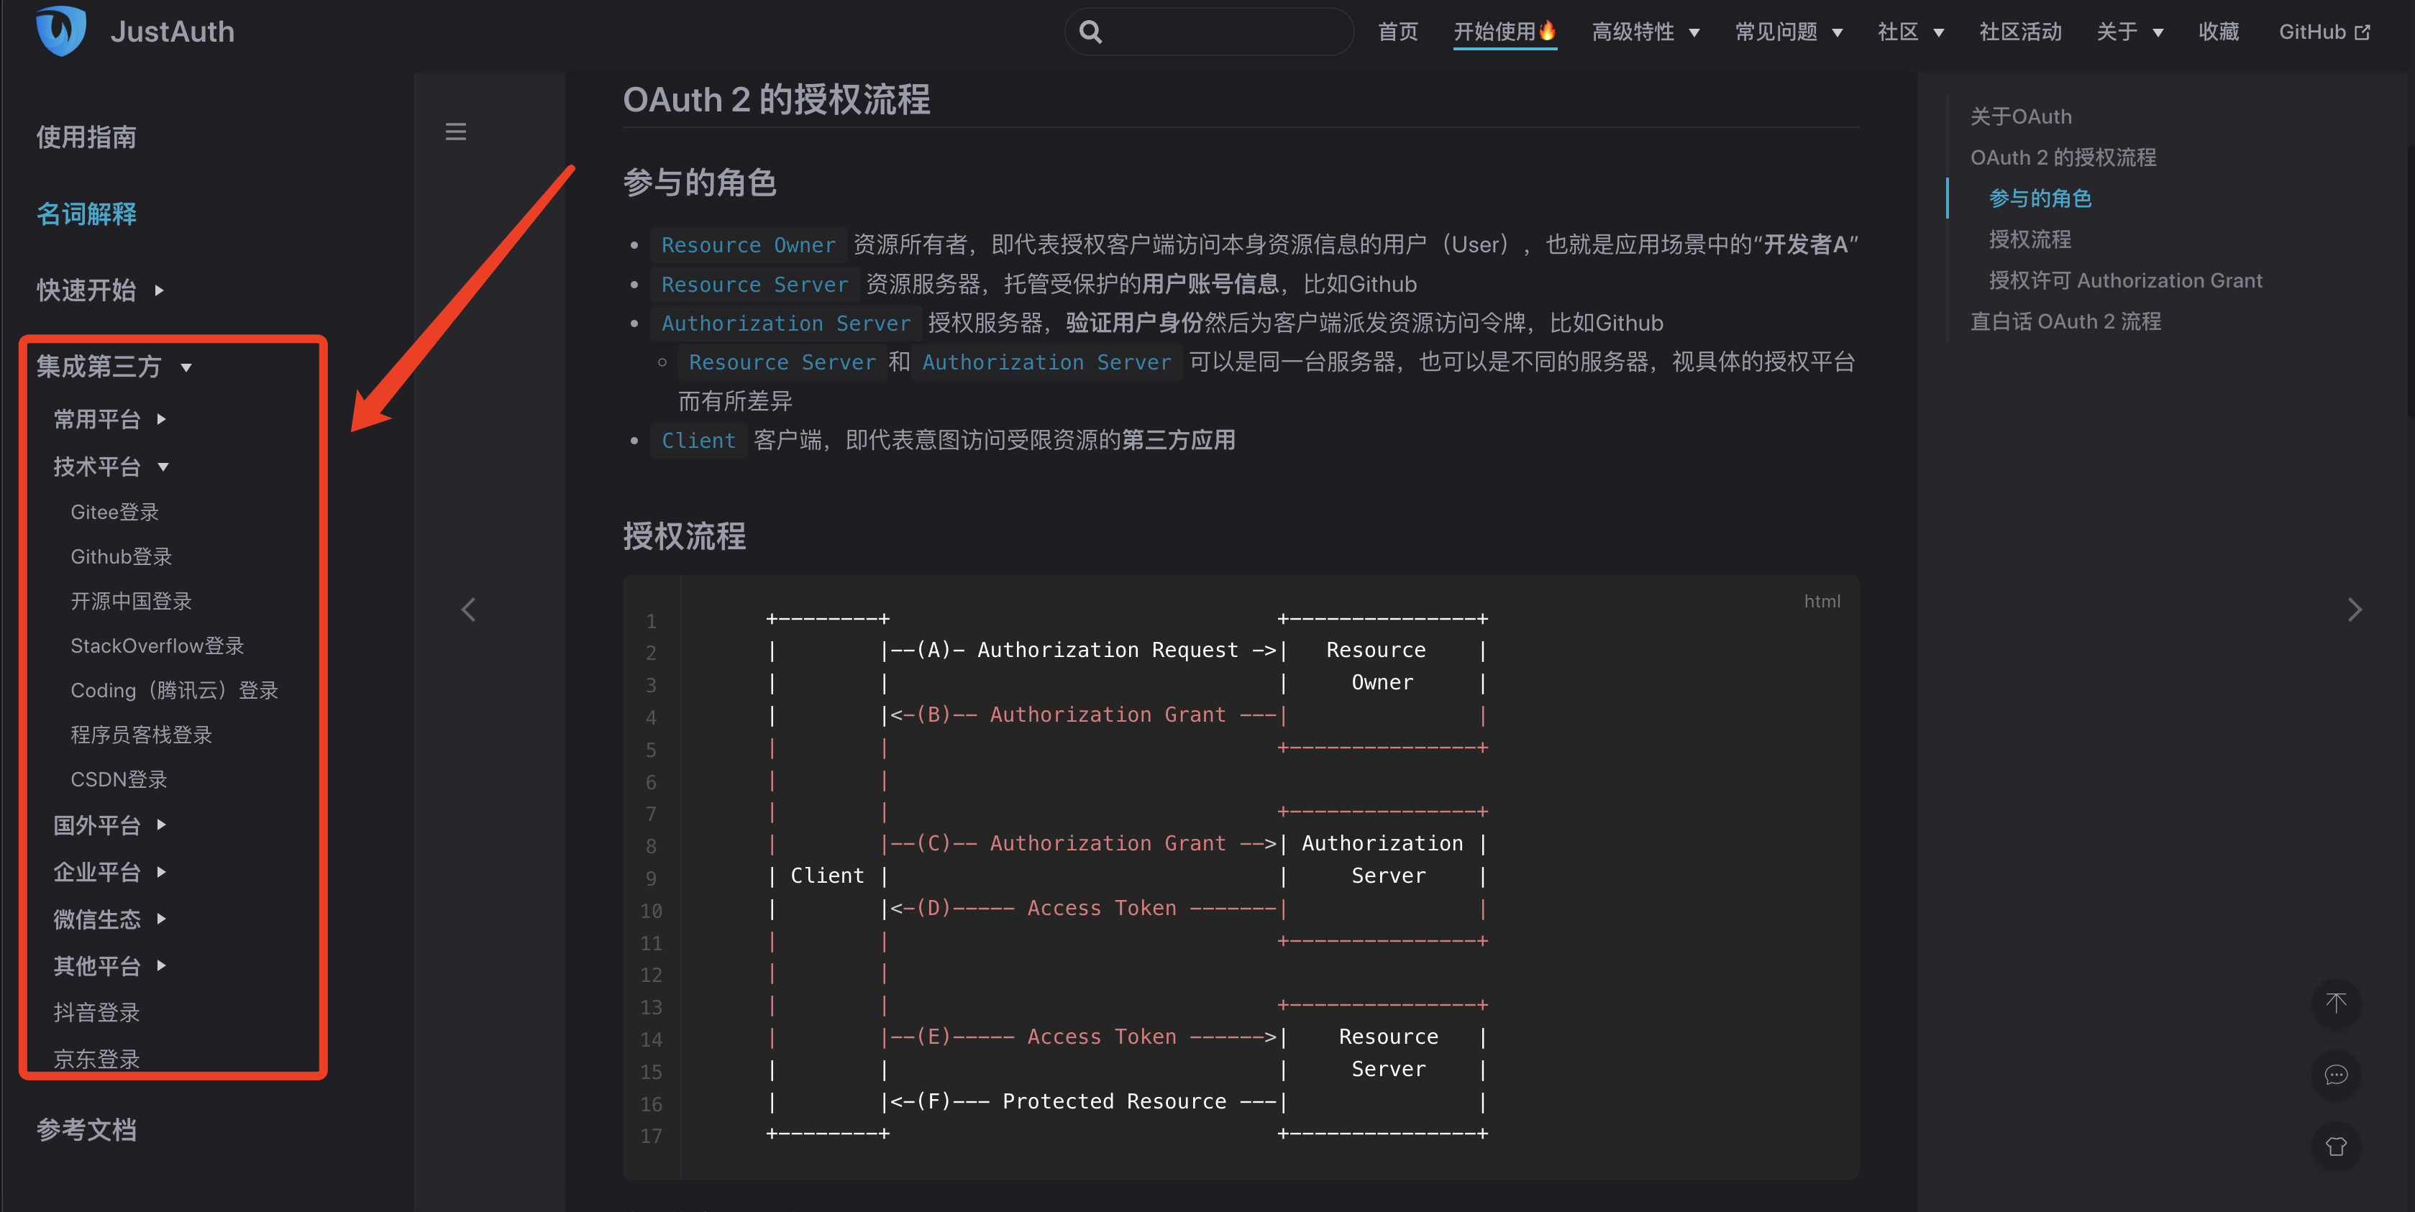
Task: Open 参考文档 in the sidebar
Action: [86, 1129]
